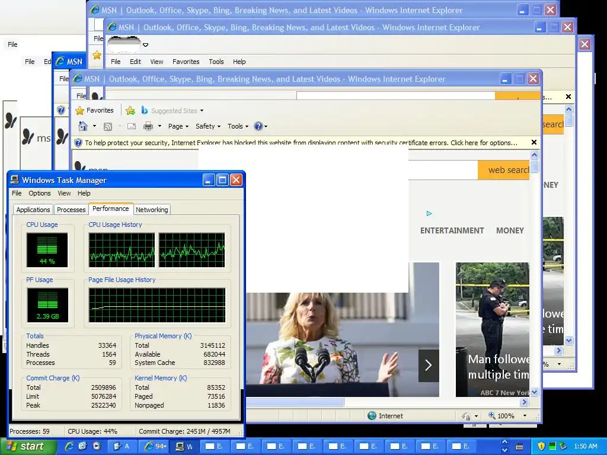This screenshot has height=455, width=607.
Task: Click the AdChoices triangle icon above ENTERTAINMENT
Action: (x=429, y=213)
